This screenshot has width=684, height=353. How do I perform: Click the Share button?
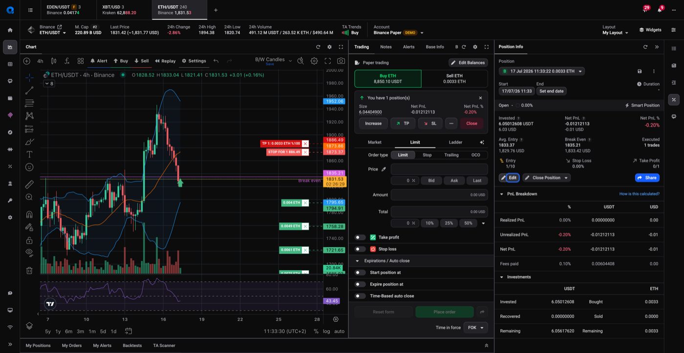click(x=647, y=178)
